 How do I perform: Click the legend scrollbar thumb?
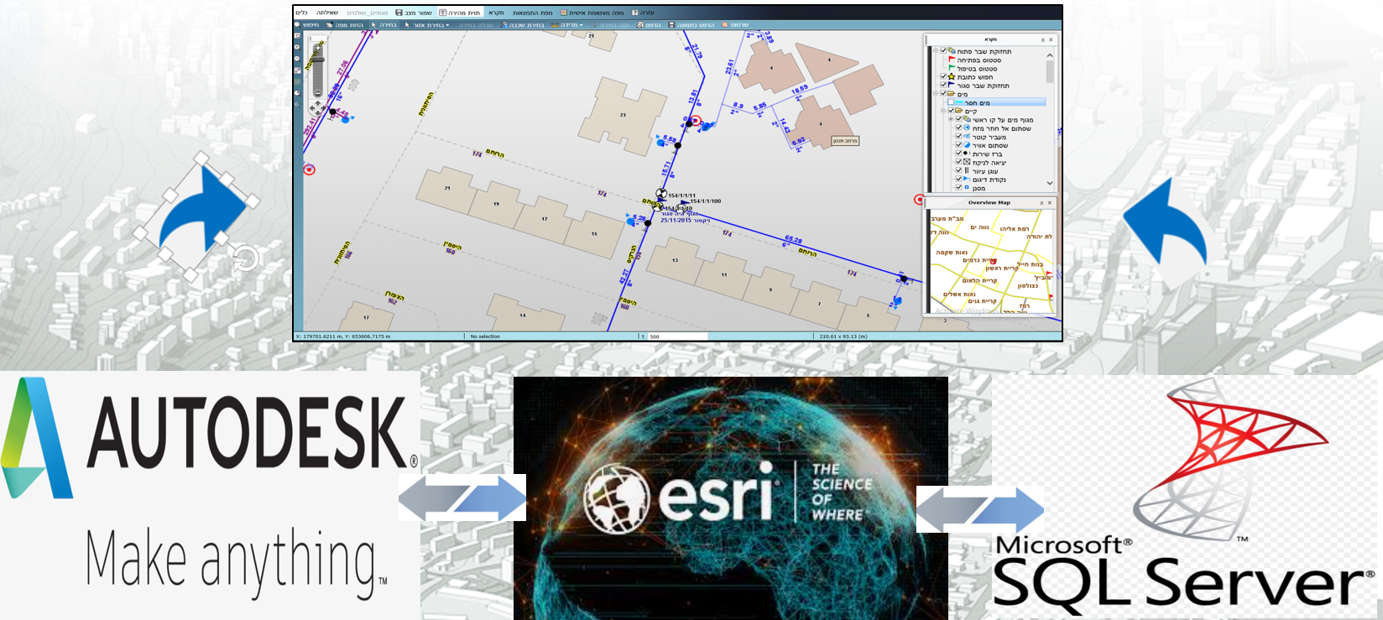click(x=1050, y=71)
